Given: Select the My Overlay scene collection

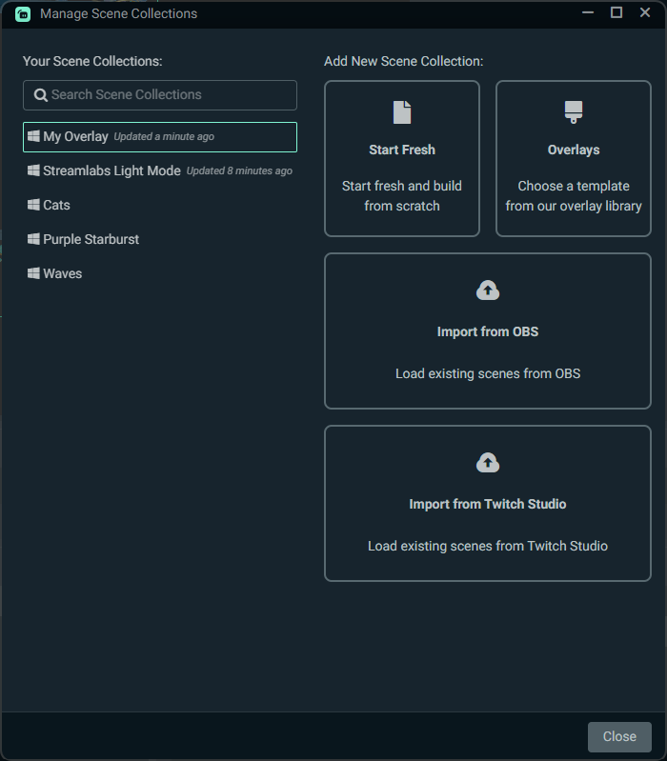Looking at the screenshot, I should coord(160,137).
